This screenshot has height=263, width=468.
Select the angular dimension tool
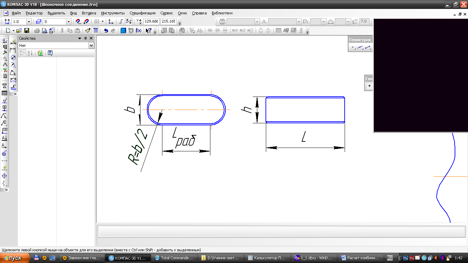pyautogui.click(x=13, y=73)
